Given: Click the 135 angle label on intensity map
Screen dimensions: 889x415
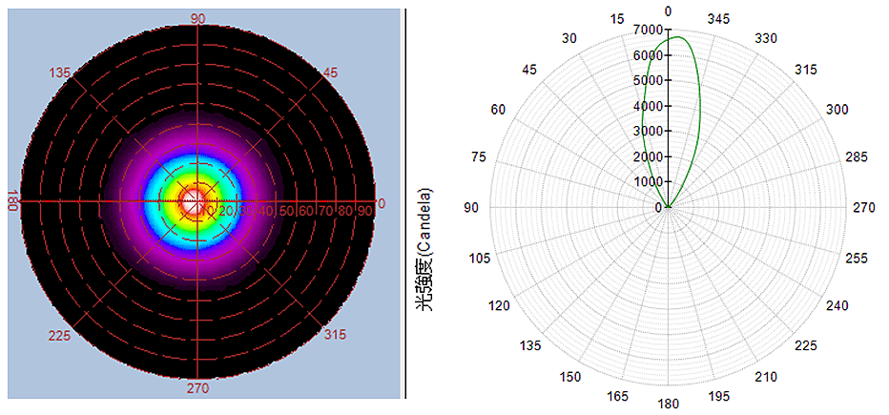Looking at the screenshot, I should [x=60, y=73].
